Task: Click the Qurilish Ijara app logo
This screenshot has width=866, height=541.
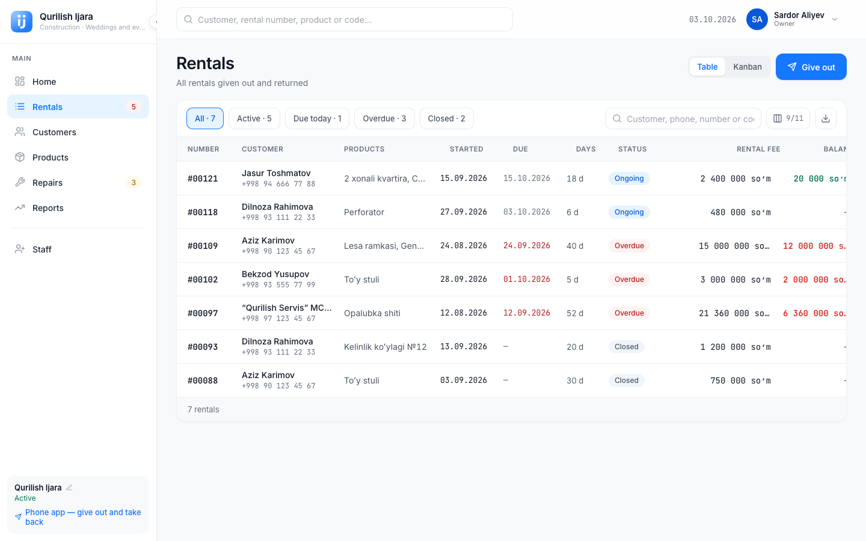Action: pyautogui.click(x=22, y=22)
